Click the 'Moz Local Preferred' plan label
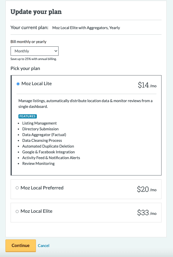Viewport: 173px width, 257px height. coord(42,188)
